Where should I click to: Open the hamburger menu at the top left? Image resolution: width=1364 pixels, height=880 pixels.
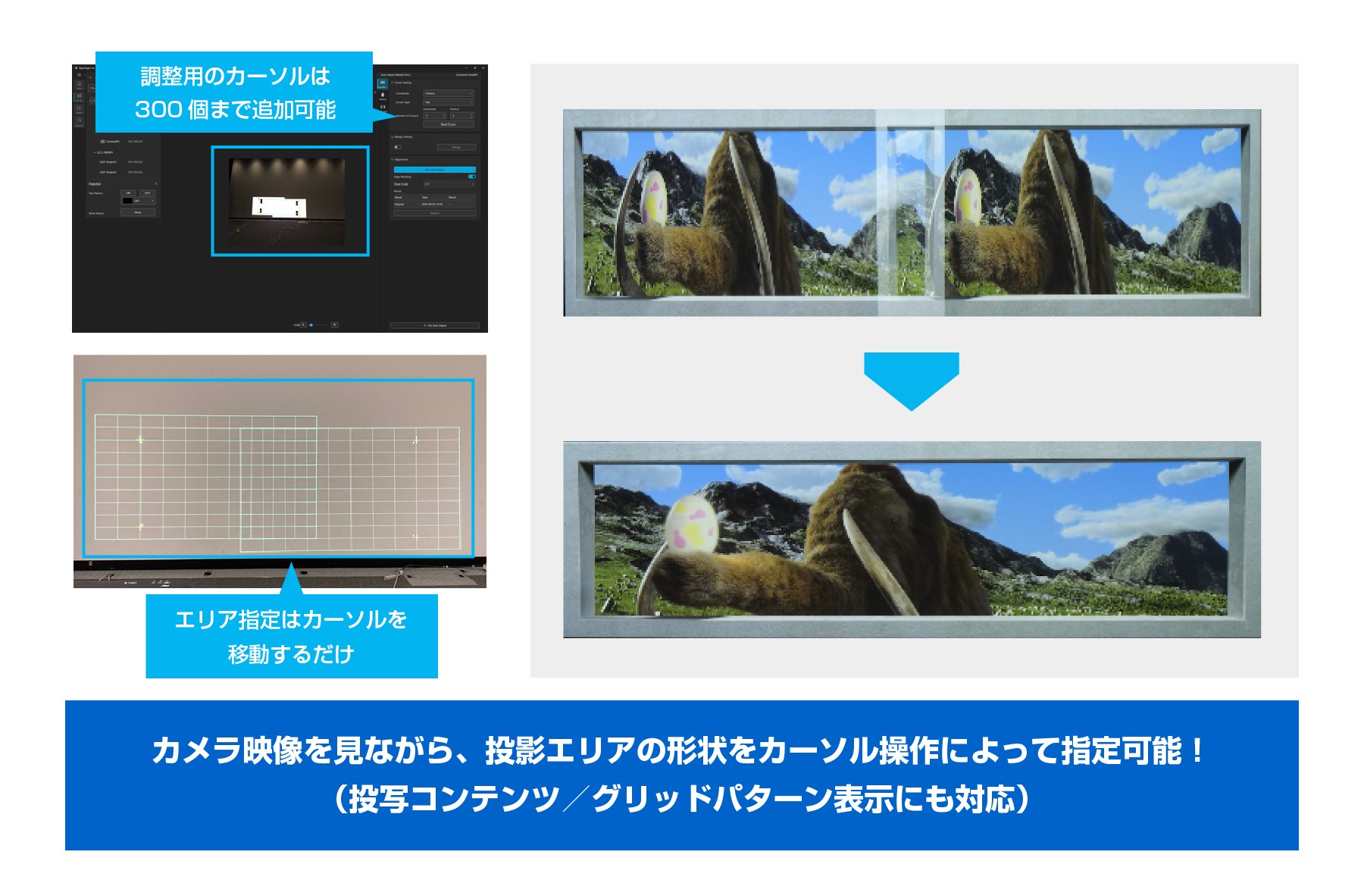(x=79, y=76)
